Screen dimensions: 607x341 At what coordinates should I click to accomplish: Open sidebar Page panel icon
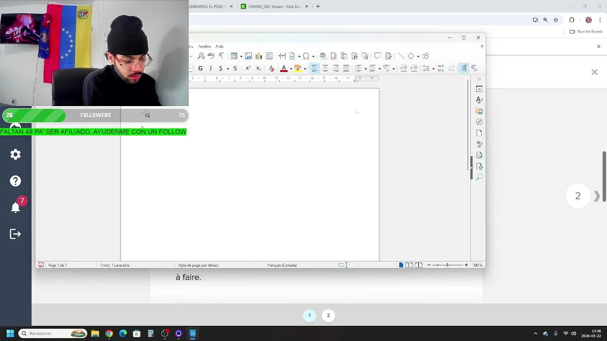[479, 133]
